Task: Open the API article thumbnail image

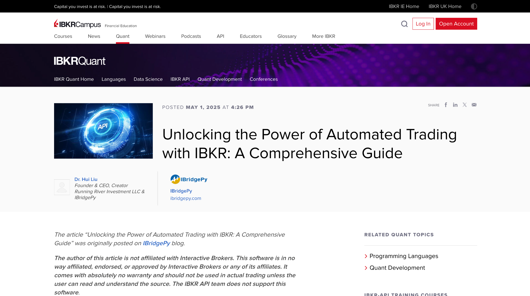Action: pyautogui.click(x=103, y=131)
